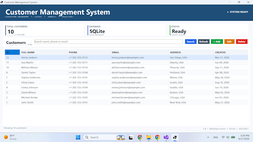Image resolution: width=253 pixels, height=142 pixels.
Task: Focus the search name, phone or email field
Action: pyautogui.click(x=108, y=42)
